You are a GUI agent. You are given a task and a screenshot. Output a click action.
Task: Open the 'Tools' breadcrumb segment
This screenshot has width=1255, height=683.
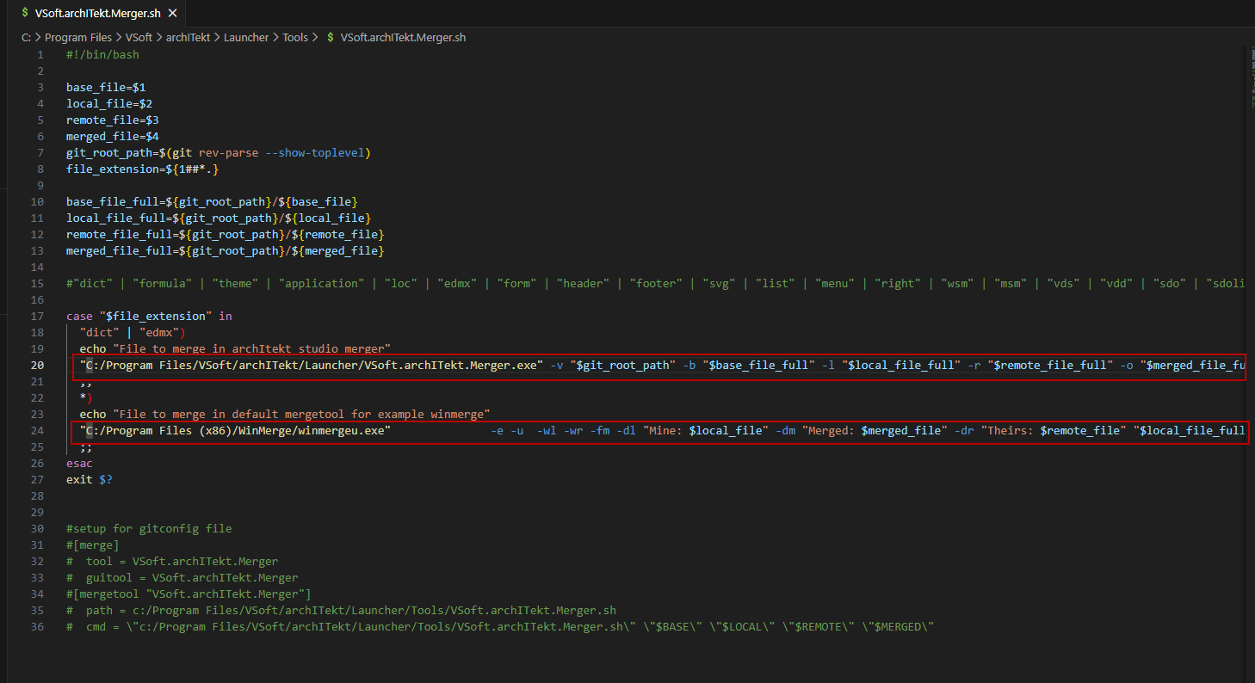[295, 38]
